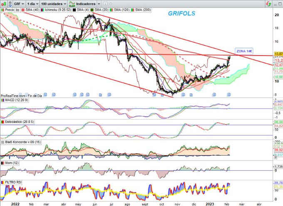Click the event marker icon below January 2023
Viewport: 283px width, 206px height.
point(214,94)
